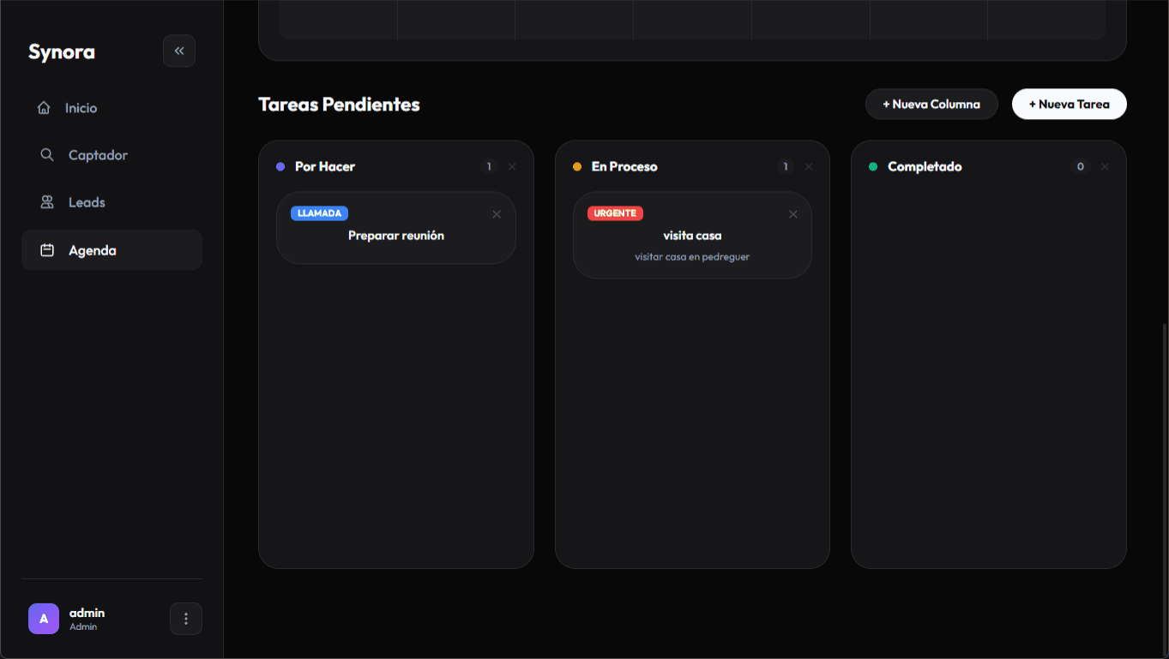Viewport: 1169px width, 659px height.
Task: Click the red URGENTE tag
Action: [x=615, y=213]
